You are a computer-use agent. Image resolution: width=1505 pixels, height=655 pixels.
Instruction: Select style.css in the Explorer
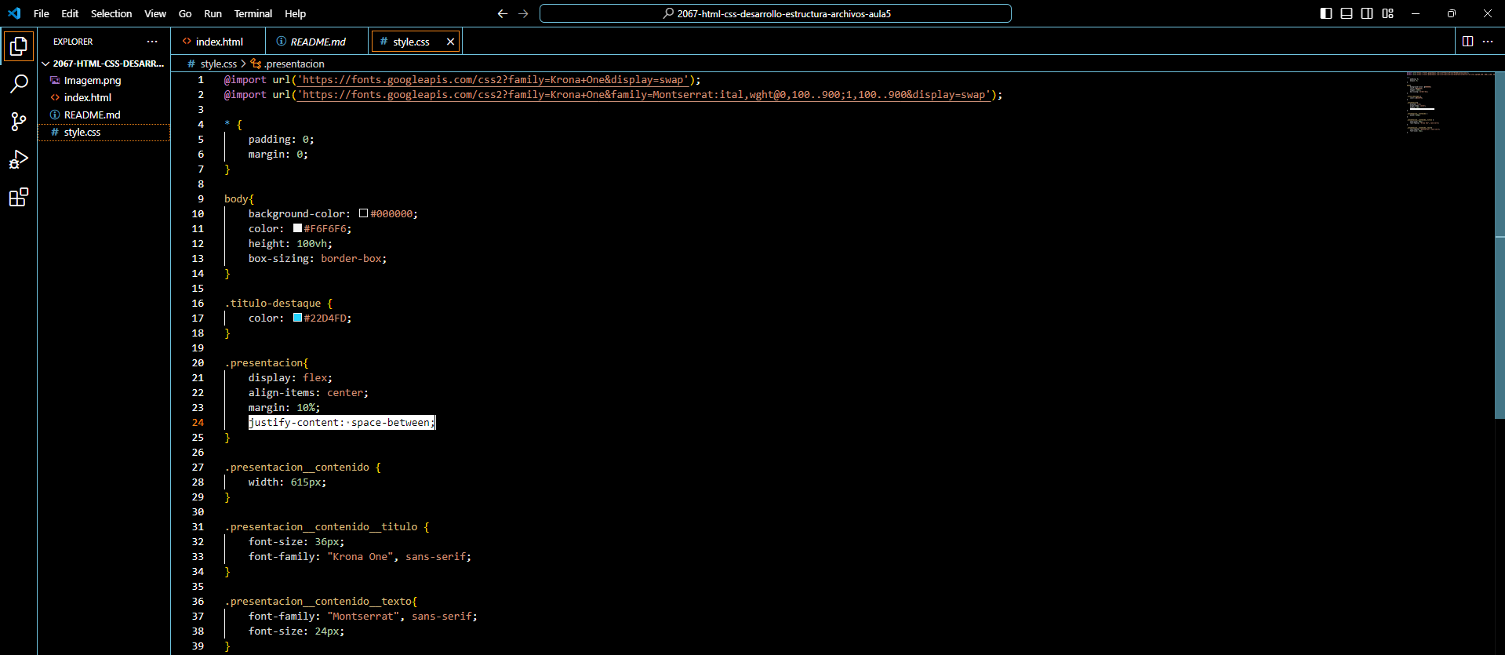(x=104, y=132)
